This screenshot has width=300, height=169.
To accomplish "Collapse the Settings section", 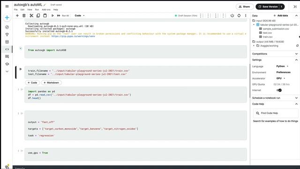I will click(x=296, y=60).
